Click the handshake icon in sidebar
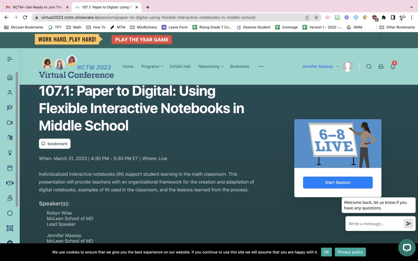418x261 pixels. point(10,183)
